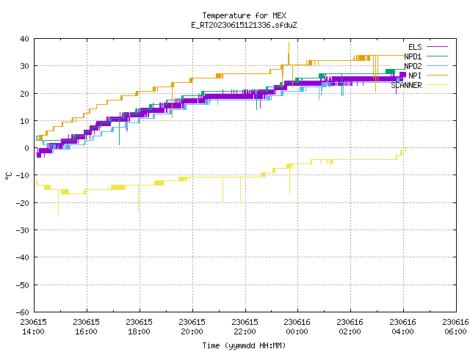Viewport: 470px width, 352px height.
Task: Click the x-axis tick label 230616 02:00
Action: click(x=350, y=327)
